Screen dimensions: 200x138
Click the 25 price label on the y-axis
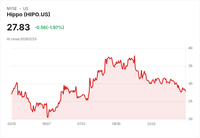(x=190, y=101)
